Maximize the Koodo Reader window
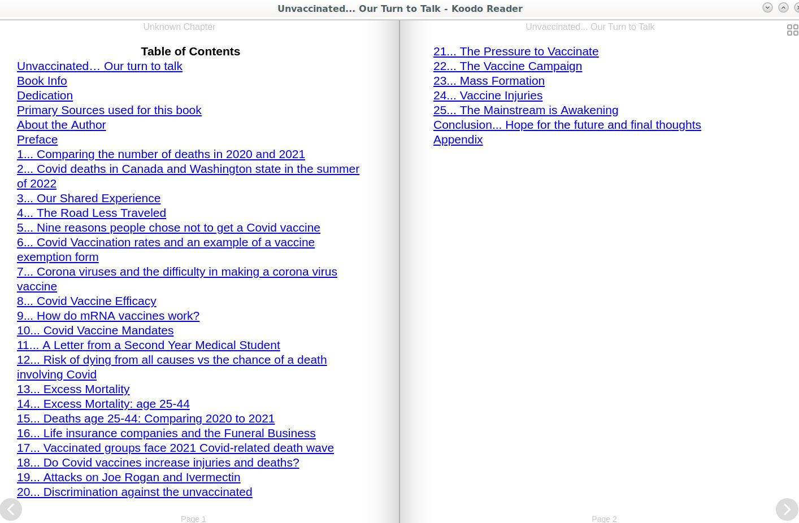This screenshot has height=523, width=799. click(x=783, y=8)
